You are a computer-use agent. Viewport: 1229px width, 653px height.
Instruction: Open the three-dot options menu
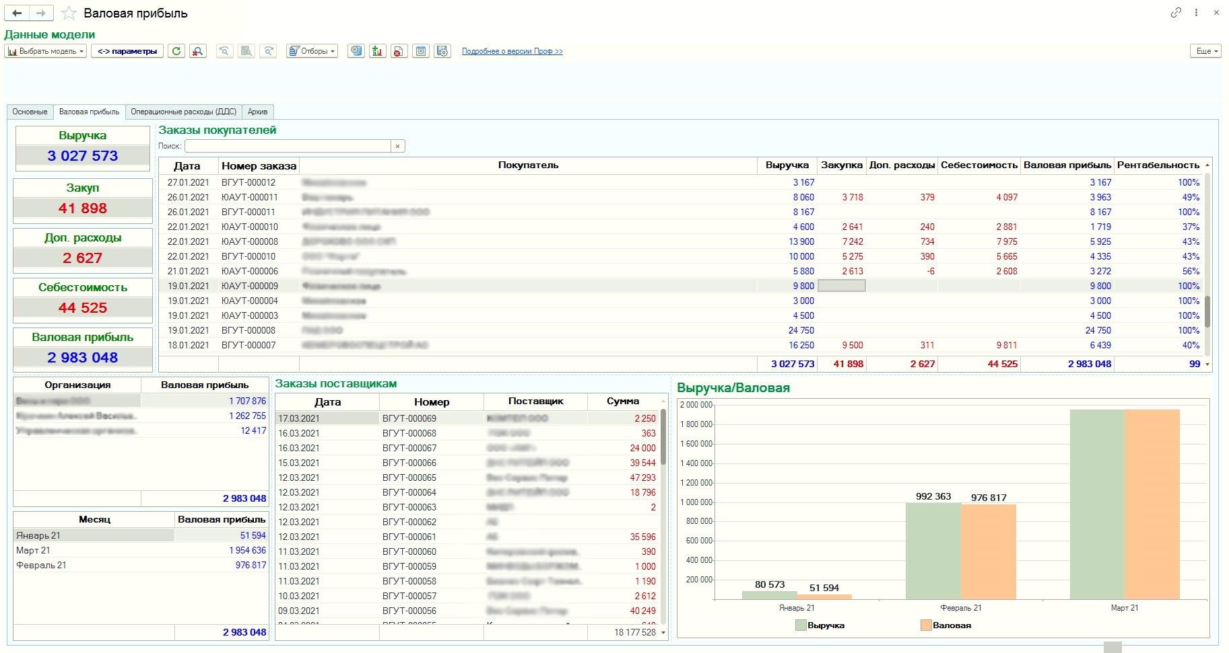(x=1196, y=13)
